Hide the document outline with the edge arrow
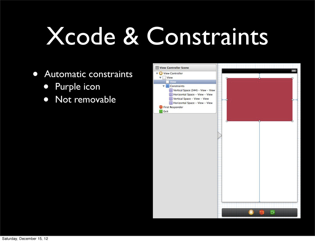The image size is (315, 242). tap(220, 135)
